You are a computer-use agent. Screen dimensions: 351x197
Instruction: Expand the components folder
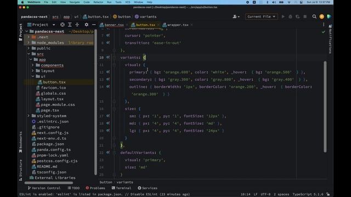pos(33,65)
